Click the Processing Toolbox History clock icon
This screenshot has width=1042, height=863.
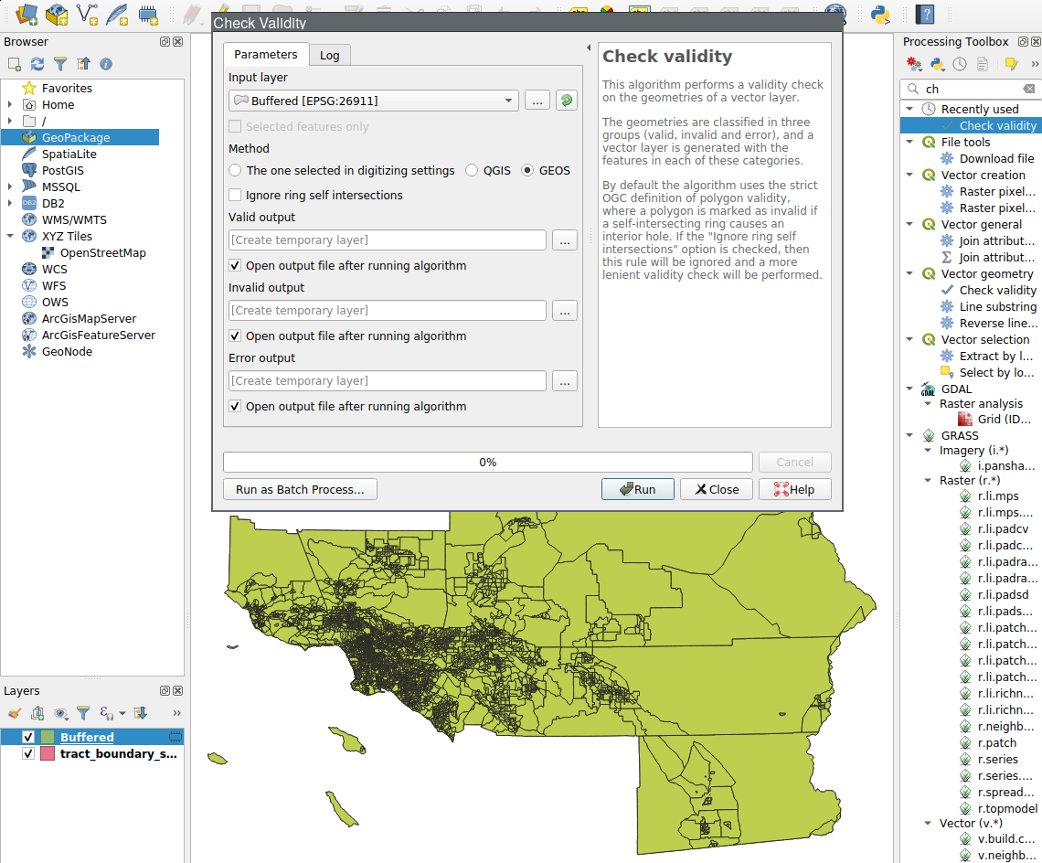[960, 64]
